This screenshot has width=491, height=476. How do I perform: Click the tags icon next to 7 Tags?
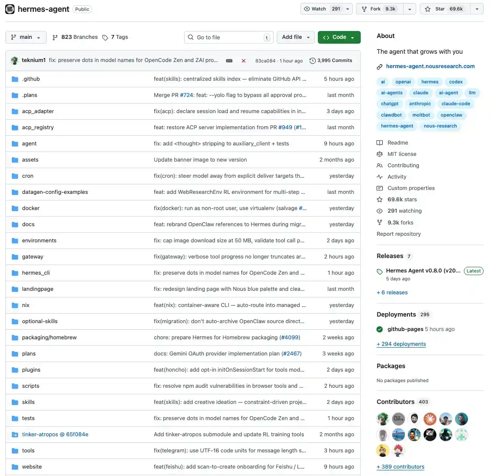tap(105, 38)
